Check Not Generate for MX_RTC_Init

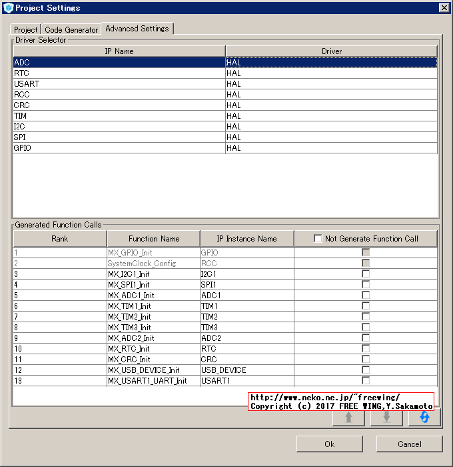pyautogui.click(x=366, y=348)
